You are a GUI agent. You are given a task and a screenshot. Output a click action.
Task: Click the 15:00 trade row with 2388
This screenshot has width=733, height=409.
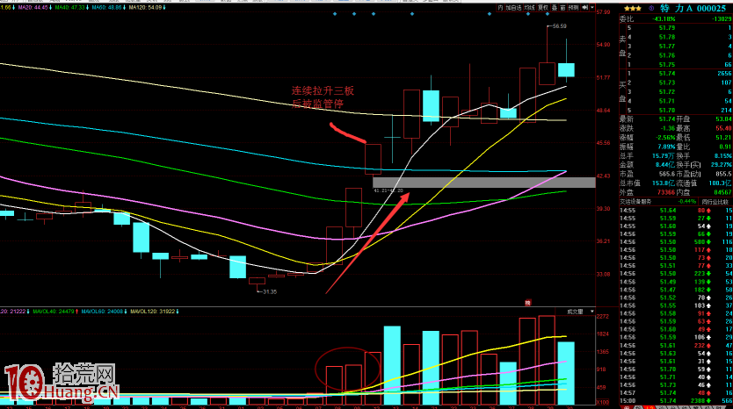click(x=676, y=400)
